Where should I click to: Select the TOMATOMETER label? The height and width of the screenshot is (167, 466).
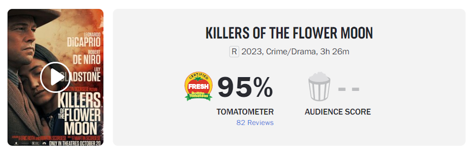pos(245,112)
